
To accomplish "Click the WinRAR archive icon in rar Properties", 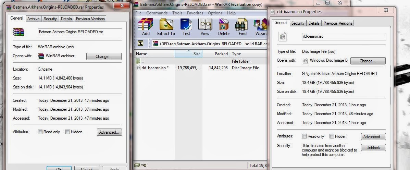I will tap(18, 32).
